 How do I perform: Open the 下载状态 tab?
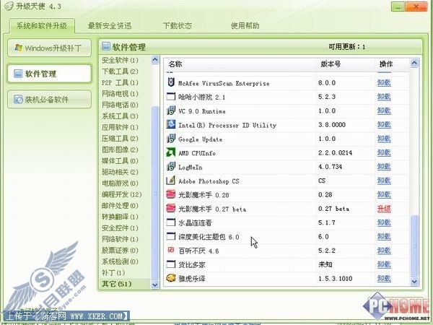click(x=178, y=26)
